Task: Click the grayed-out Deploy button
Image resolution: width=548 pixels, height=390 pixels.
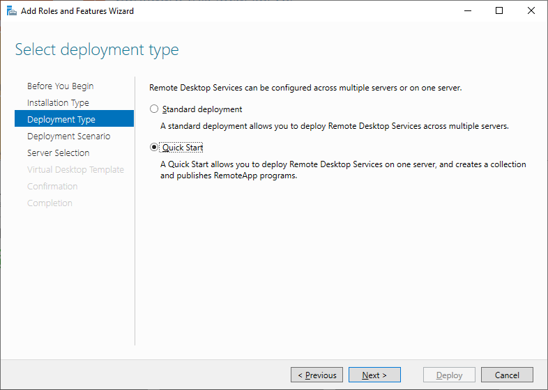Action: pos(449,375)
